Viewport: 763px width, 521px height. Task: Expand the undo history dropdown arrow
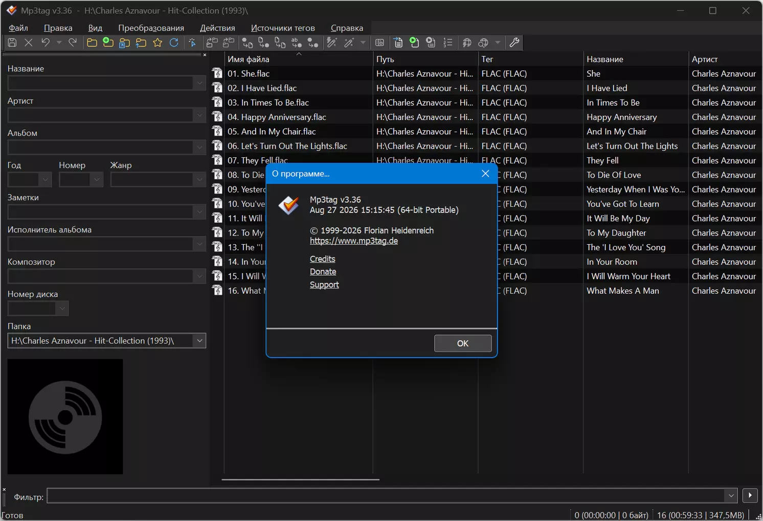click(x=59, y=43)
